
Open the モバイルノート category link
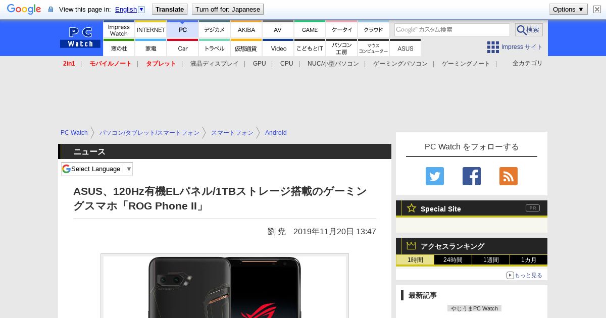[111, 64]
